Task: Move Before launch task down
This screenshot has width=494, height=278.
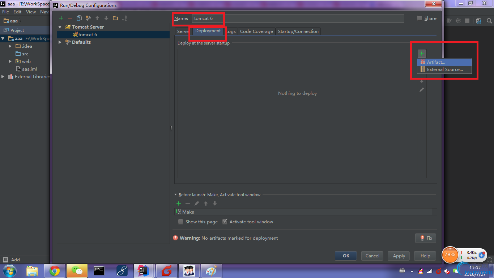Action: click(x=215, y=203)
